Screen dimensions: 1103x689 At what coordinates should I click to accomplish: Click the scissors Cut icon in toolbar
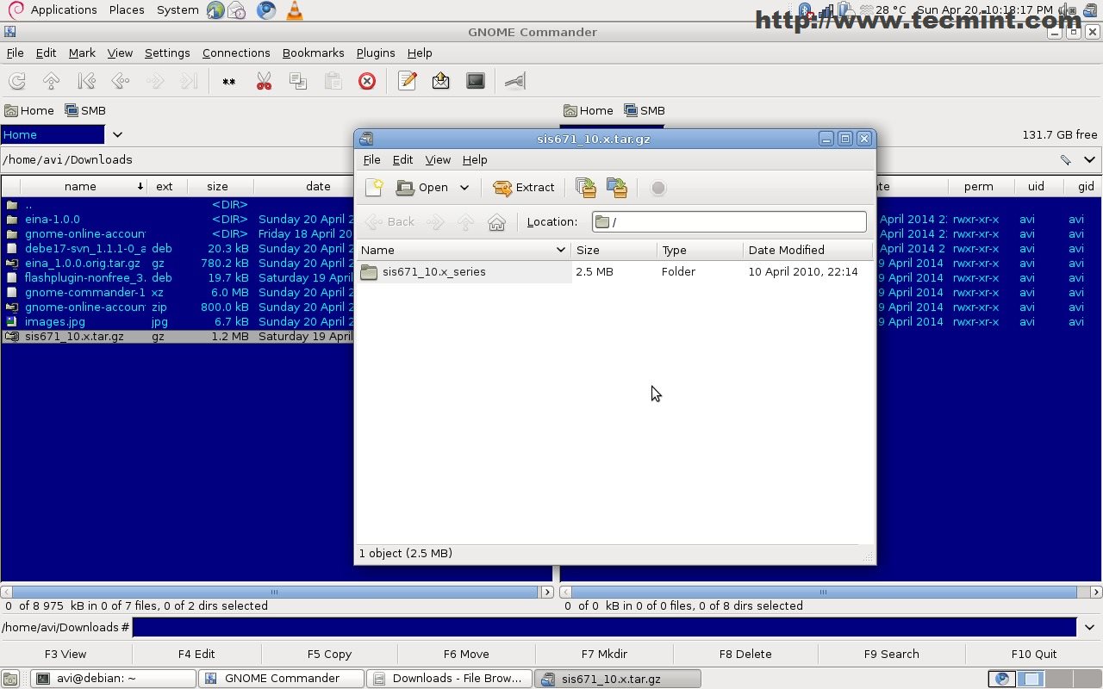(x=264, y=81)
